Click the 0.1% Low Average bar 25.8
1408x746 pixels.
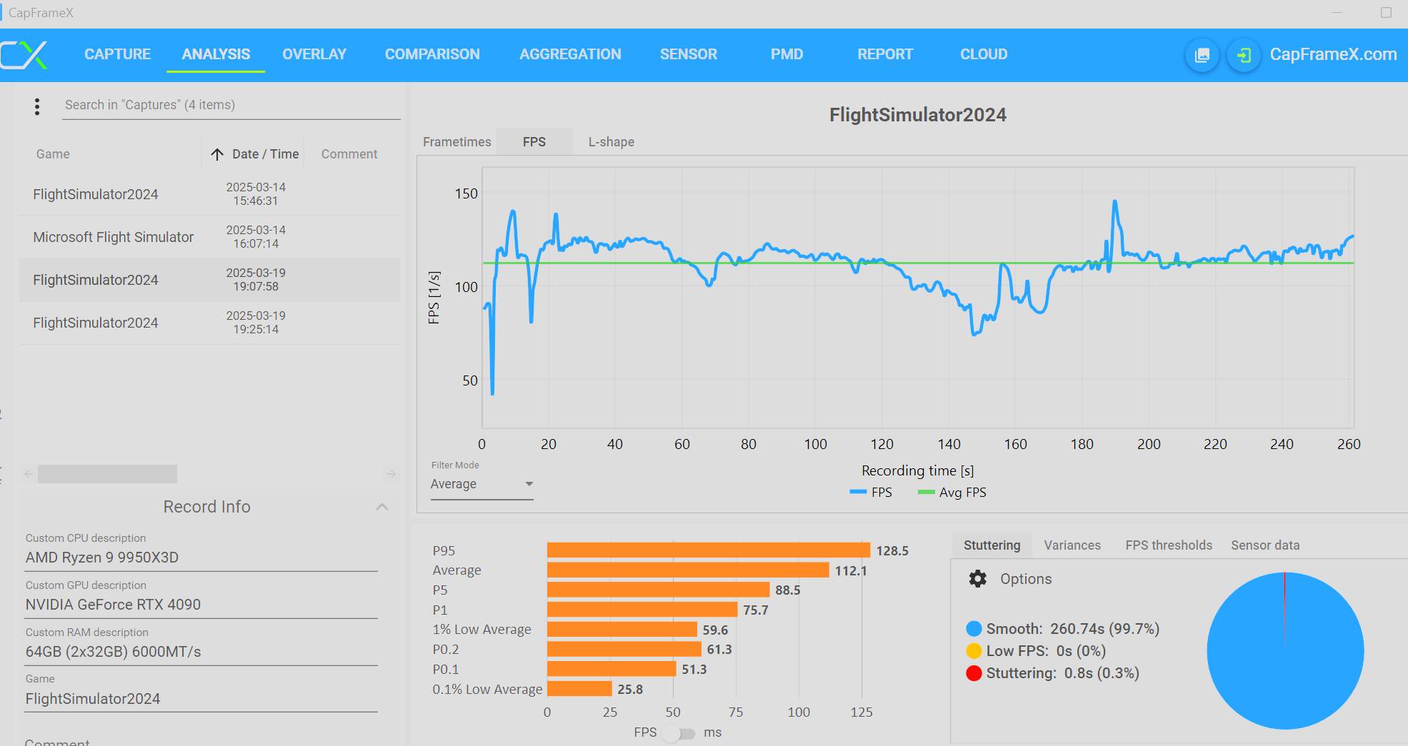(x=579, y=689)
